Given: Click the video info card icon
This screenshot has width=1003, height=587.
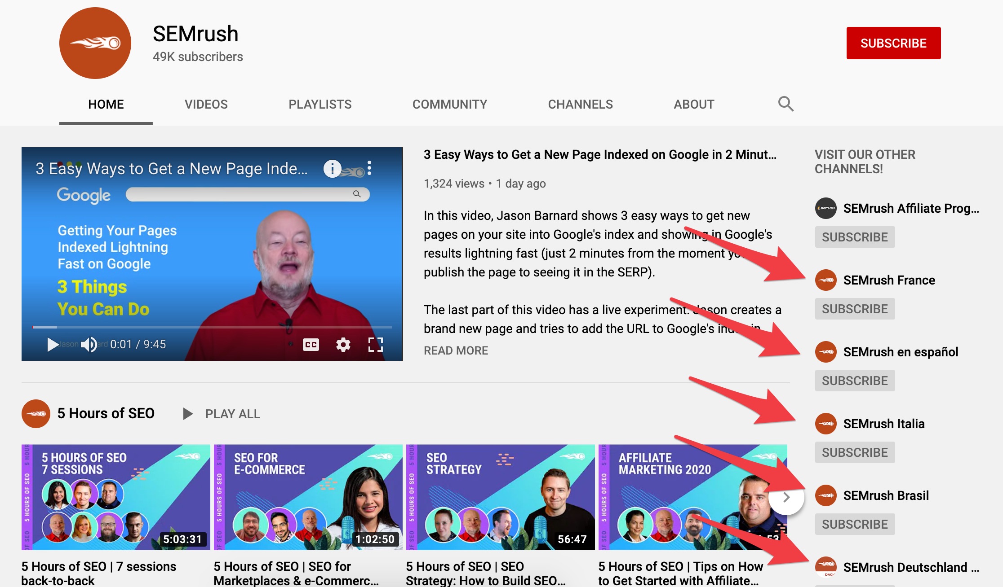Looking at the screenshot, I should [333, 169].
